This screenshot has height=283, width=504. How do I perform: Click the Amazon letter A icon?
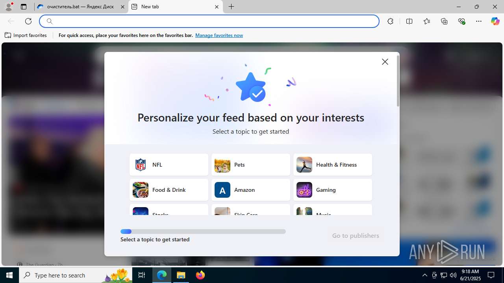[222, 190]
